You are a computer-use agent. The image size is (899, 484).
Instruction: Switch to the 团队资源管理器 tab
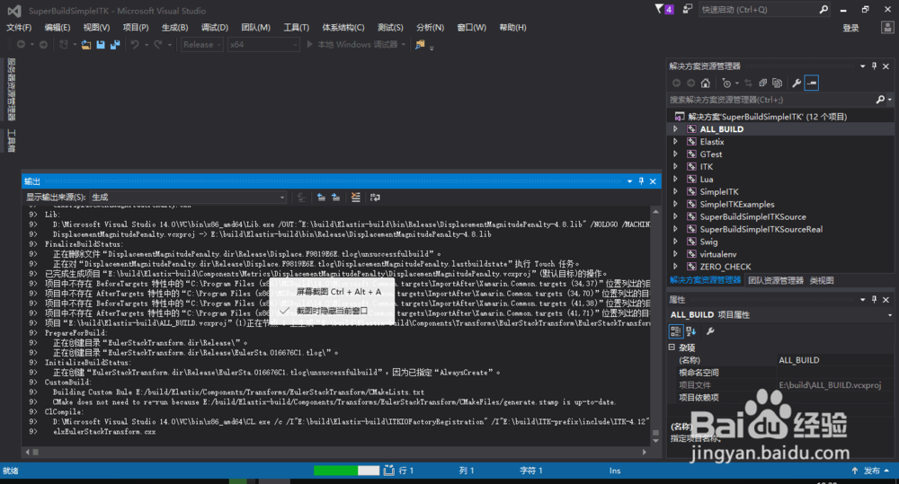tap(776, 281)
